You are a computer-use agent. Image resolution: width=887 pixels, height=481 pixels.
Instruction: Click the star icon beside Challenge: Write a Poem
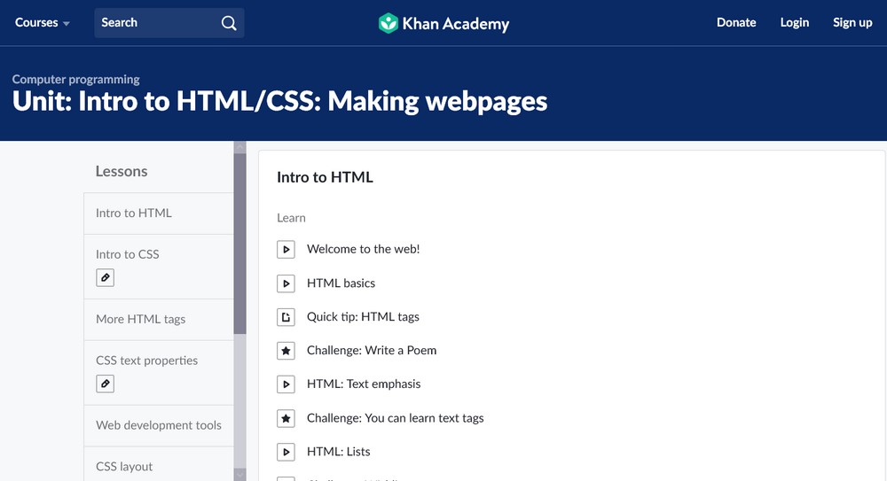286,351
